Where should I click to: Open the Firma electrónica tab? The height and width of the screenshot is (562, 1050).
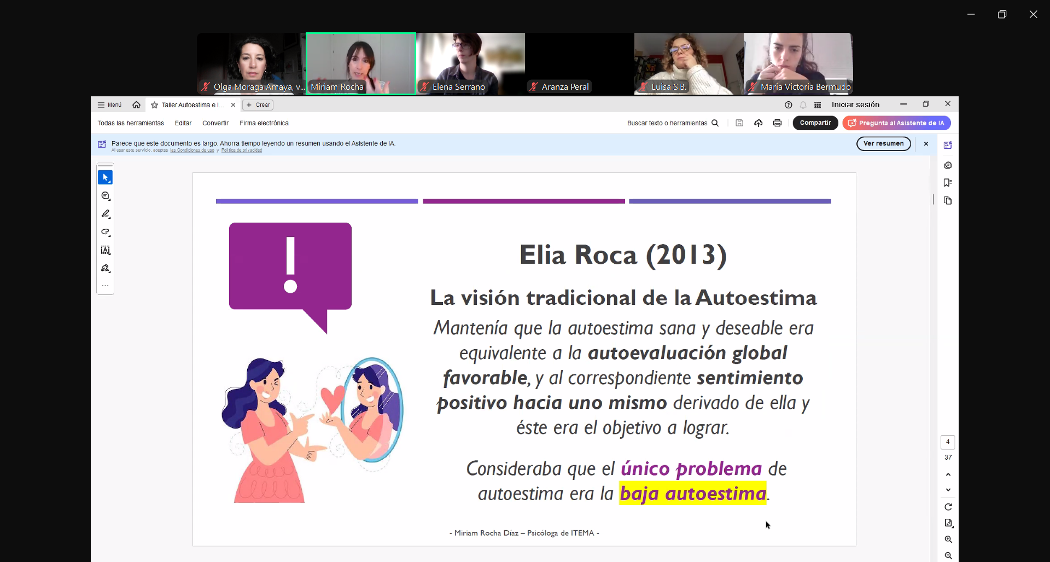click(x=264, y=123)
